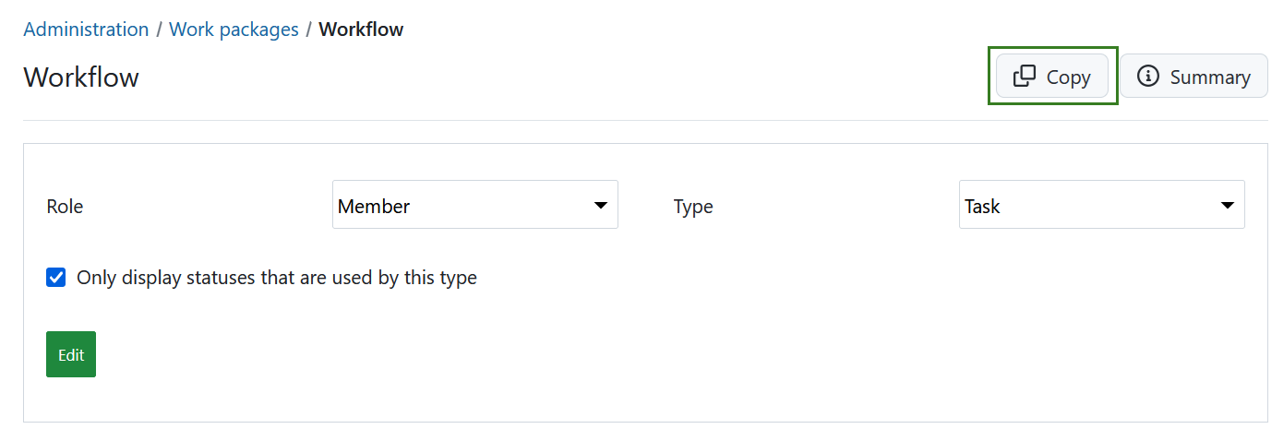Click the slash separator after Work packages

tap(309, 30)
